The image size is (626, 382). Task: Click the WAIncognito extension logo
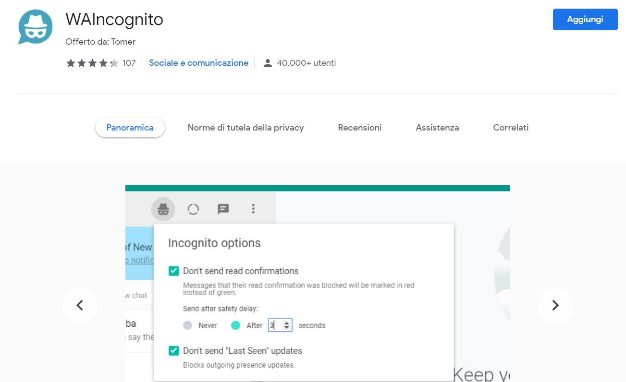coord(35,27)
